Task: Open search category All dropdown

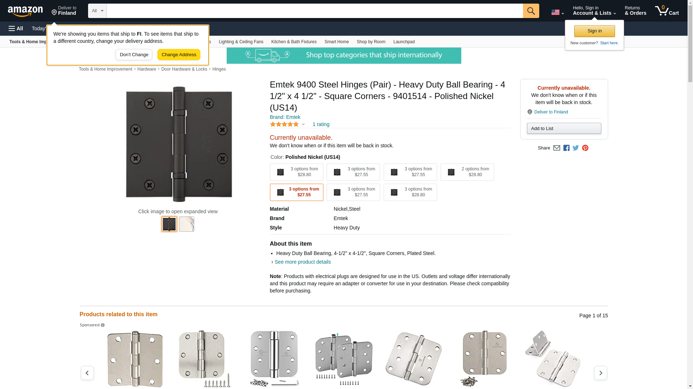Action: [x=97, y=11]
